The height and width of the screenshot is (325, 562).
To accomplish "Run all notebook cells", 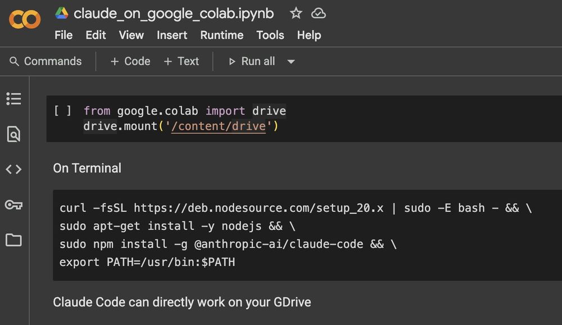I will [252, 61].
